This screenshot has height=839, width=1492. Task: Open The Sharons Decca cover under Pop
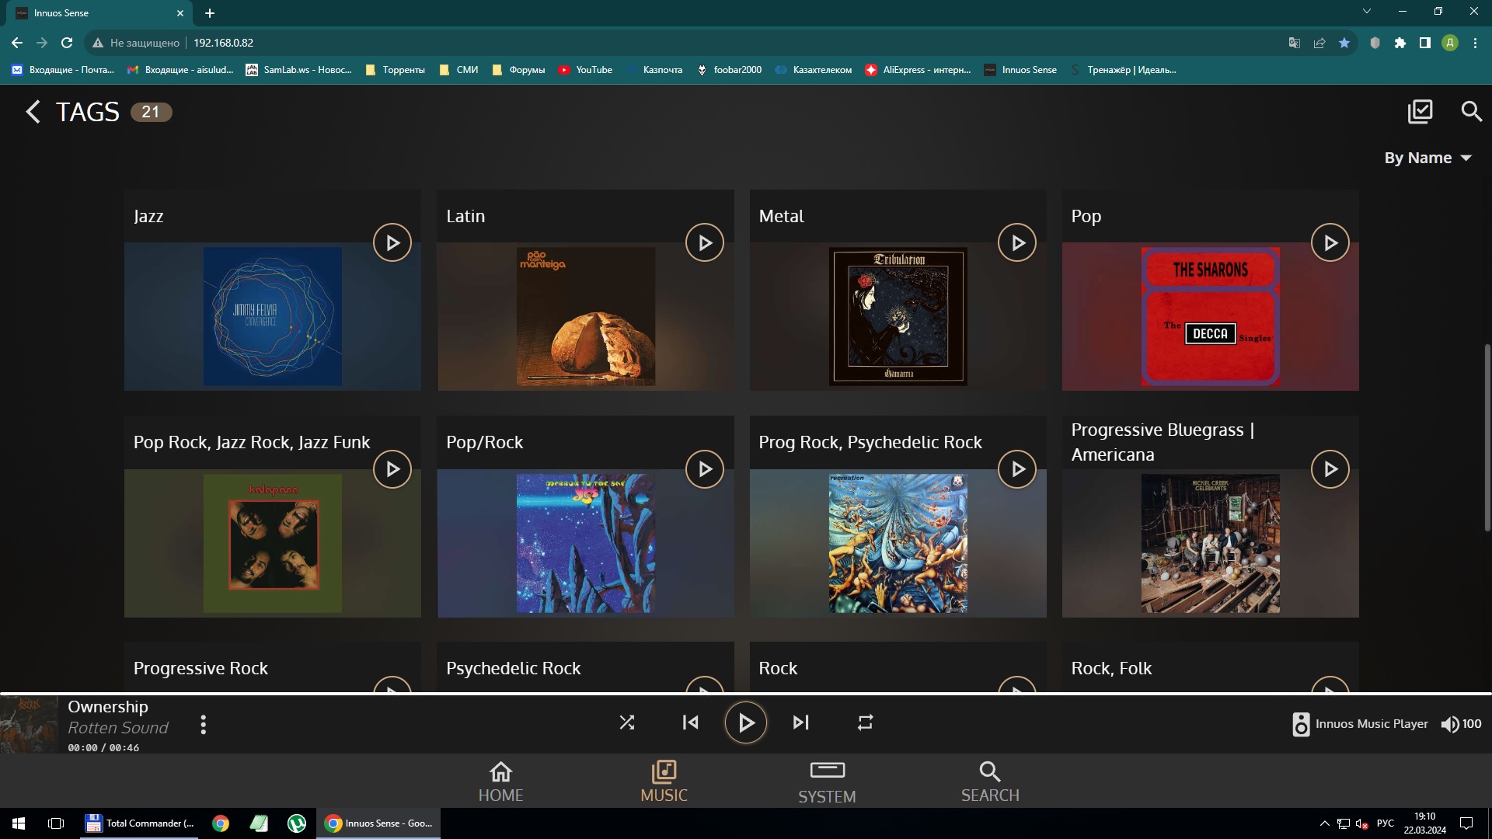pyautogui.click(x=1211, y=317)
